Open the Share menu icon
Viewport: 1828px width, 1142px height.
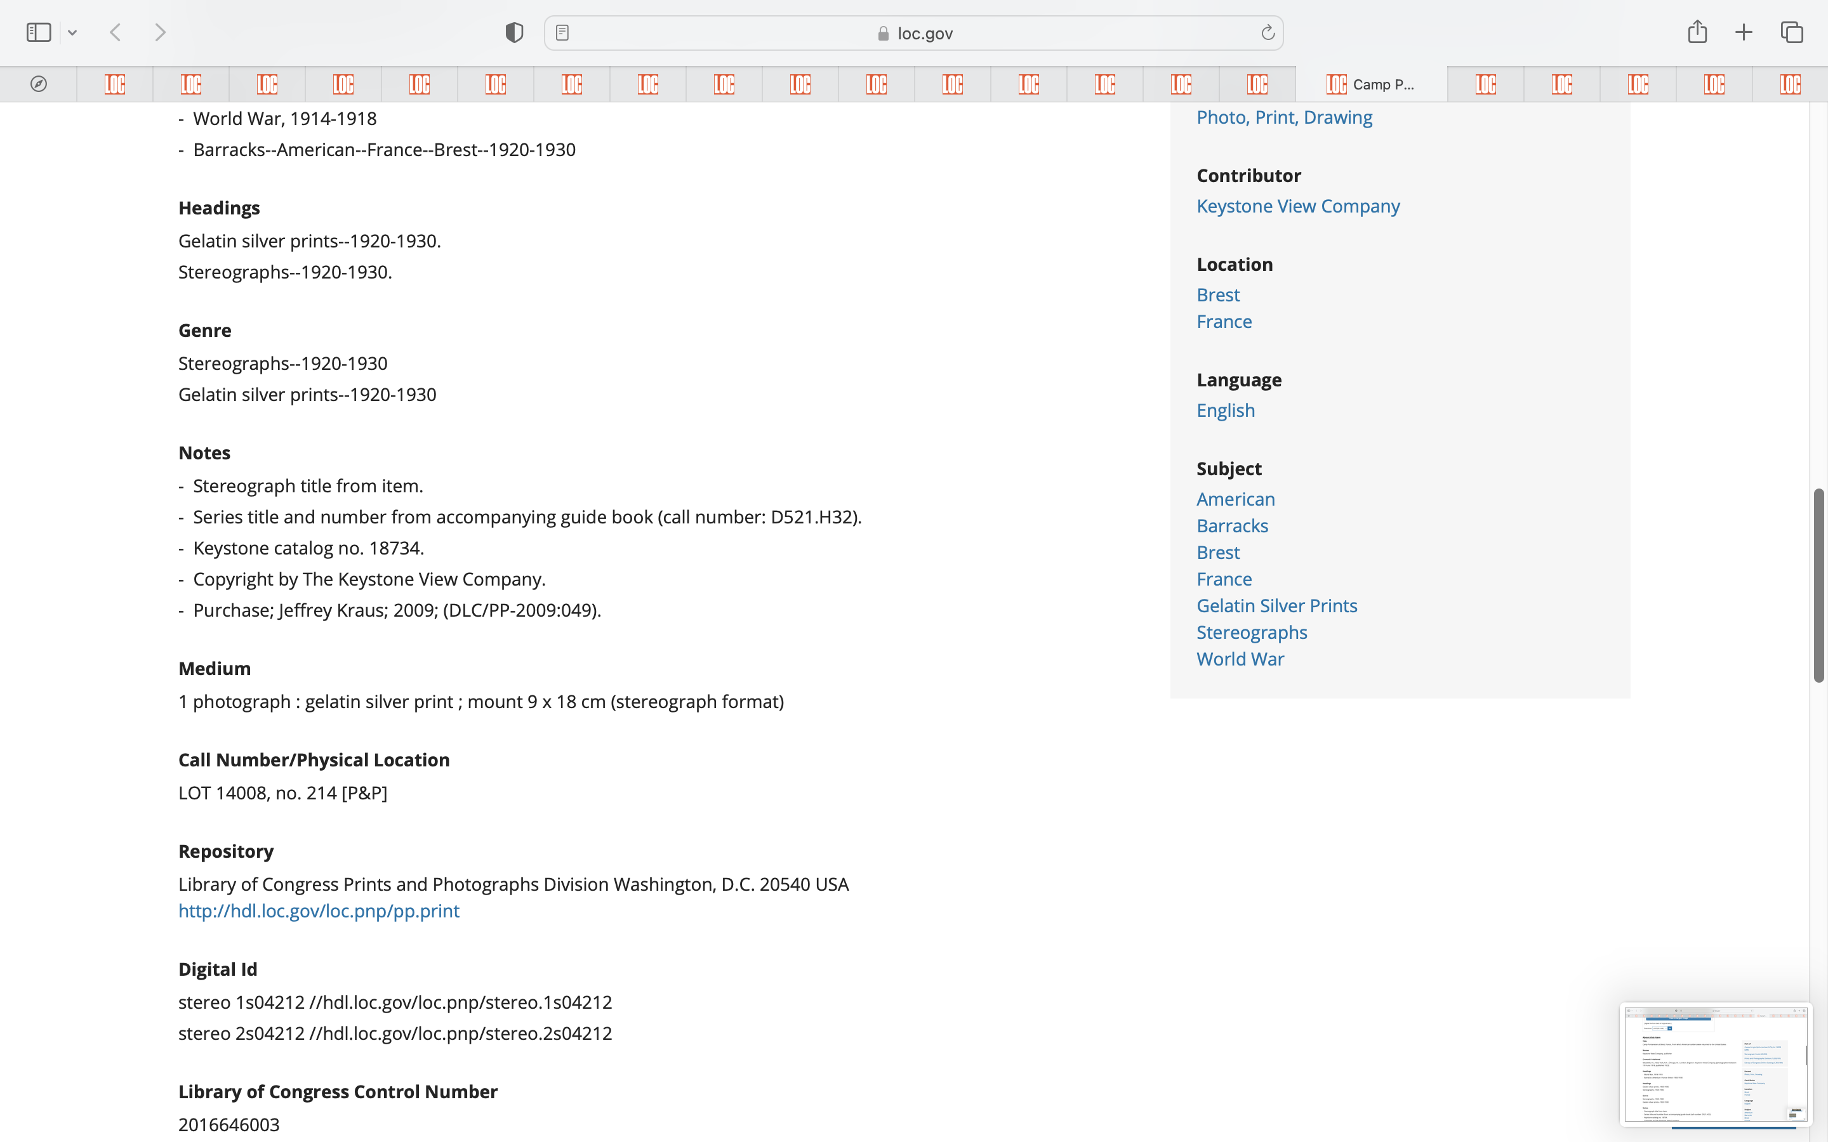(1697, 32)
